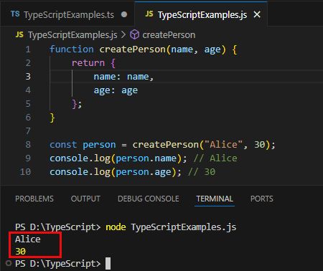Open the PORTS panel tab
The image size is (323, 271).
tap(262, 199)
